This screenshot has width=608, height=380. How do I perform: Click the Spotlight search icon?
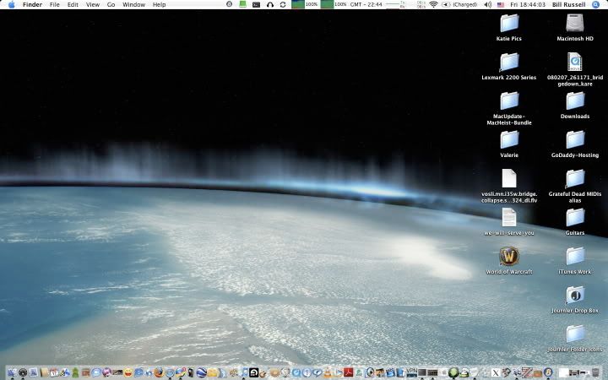(x=599, y=4)
